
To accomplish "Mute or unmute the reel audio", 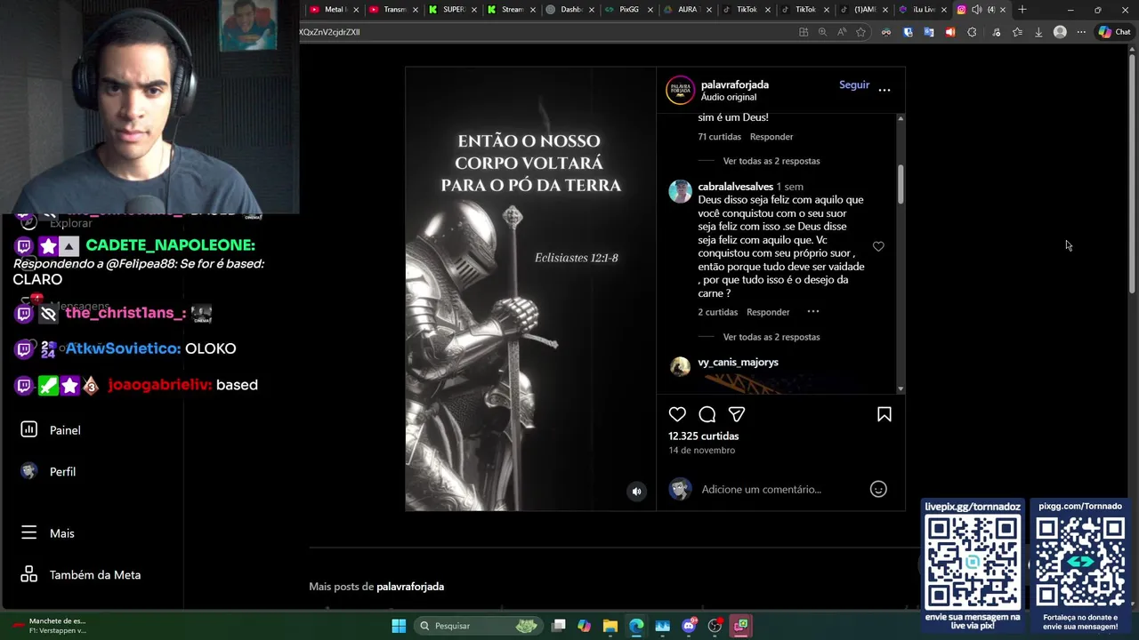I will point(636,492).
